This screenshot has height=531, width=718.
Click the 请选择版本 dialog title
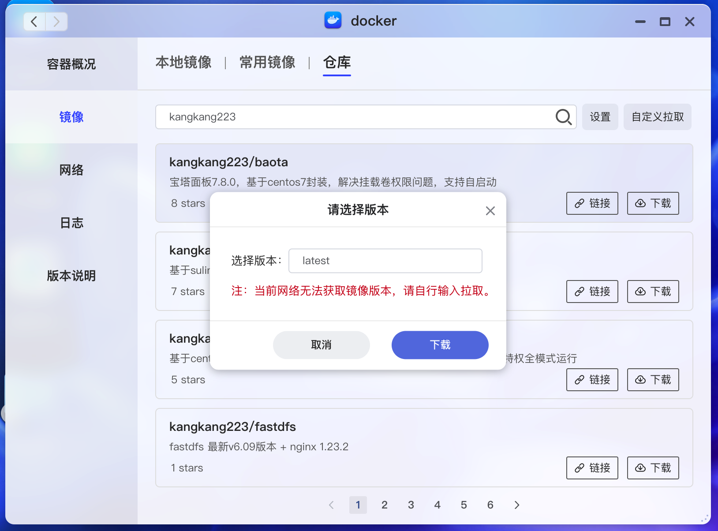358,210
